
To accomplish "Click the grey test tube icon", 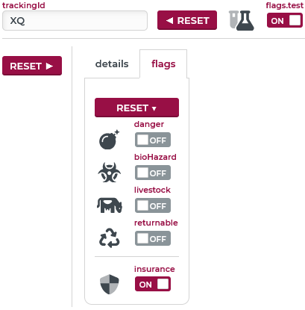I will coord(233,19).
